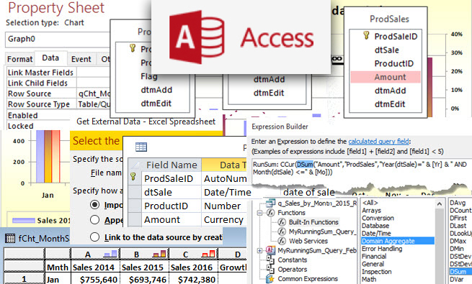
Task: Click the Constants tree icon
Action: tap(270, 260)
